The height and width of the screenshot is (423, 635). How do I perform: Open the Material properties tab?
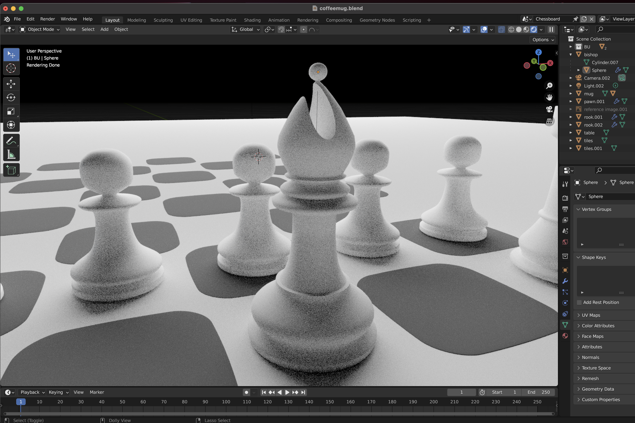(x=565, y=336)
